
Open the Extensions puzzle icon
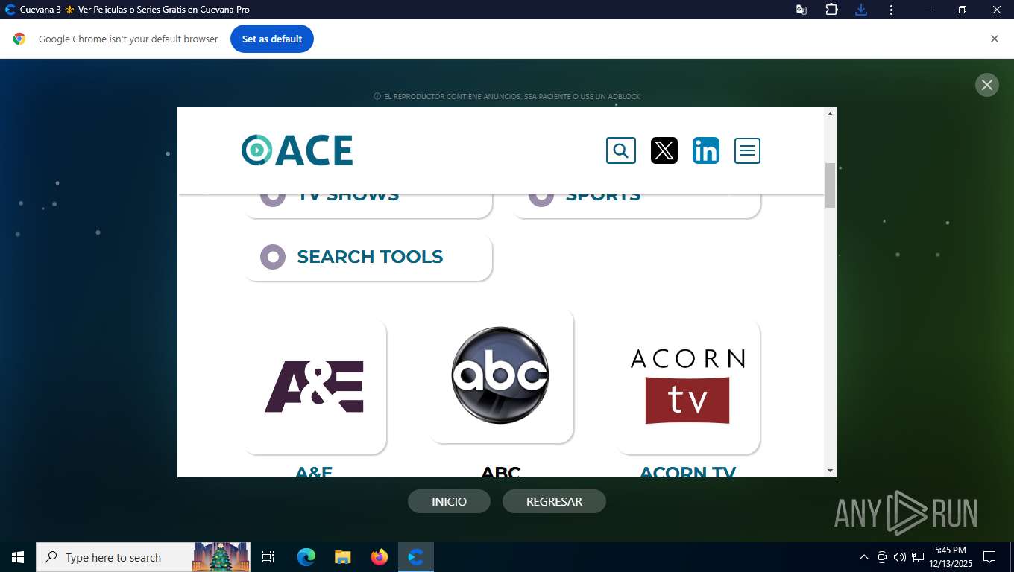pos(831,10)
